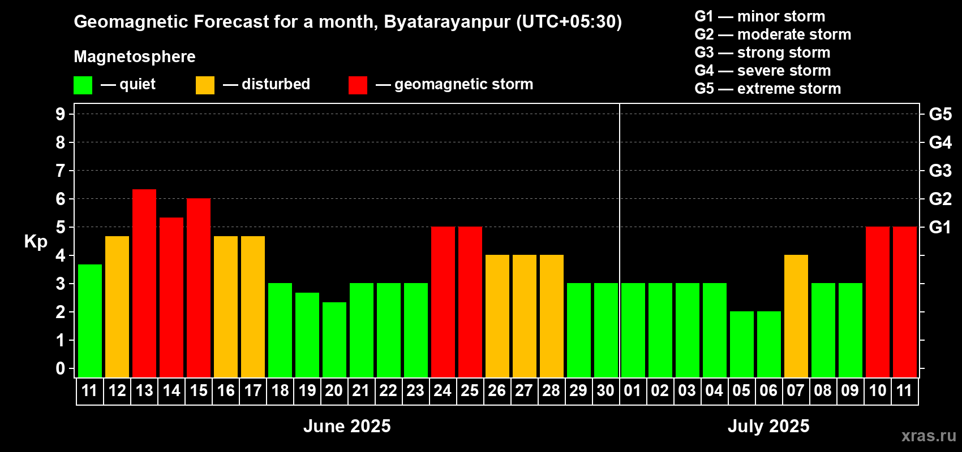Click the 'xras.ru' source text

point(929,436)
